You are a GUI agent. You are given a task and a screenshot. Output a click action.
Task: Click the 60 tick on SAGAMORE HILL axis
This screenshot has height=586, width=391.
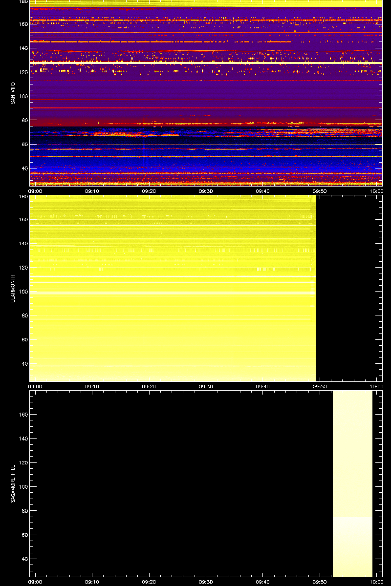coord(25,535)
